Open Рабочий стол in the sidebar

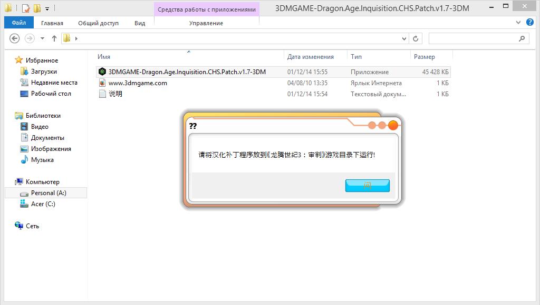tap(51, 94)
